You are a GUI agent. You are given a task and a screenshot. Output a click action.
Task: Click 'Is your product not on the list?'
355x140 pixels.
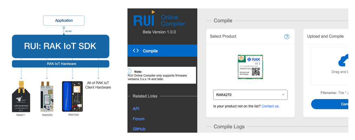coord(237,106)
